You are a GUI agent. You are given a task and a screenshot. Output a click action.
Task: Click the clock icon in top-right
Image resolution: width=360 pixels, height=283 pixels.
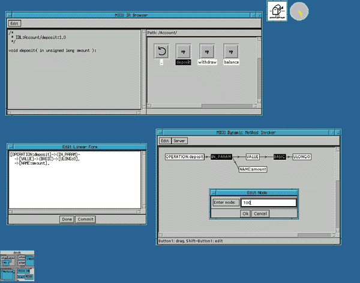[298, 10]
